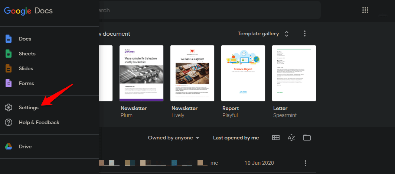Open the Owned by anyone dropdown
Viewport: 395px width, 174px height.
tap(174, 138)
